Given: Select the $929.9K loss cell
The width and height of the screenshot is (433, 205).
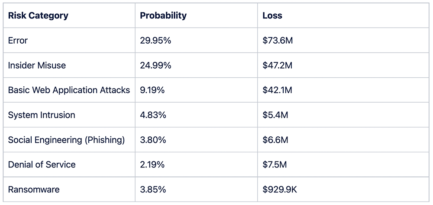Looking at the screenshot, I should [x=280, y=189].
